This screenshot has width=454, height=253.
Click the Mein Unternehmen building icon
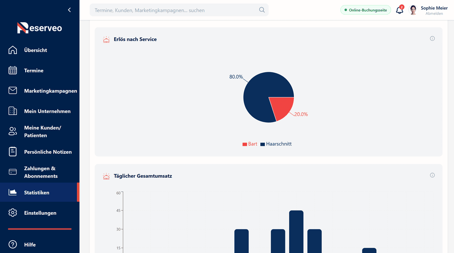coord(13,111)
